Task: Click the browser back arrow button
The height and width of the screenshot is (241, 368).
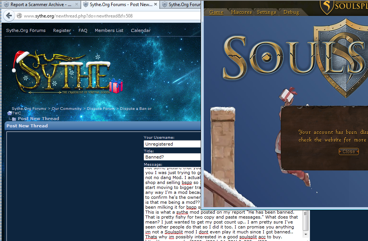Action: tap(9, 16)
